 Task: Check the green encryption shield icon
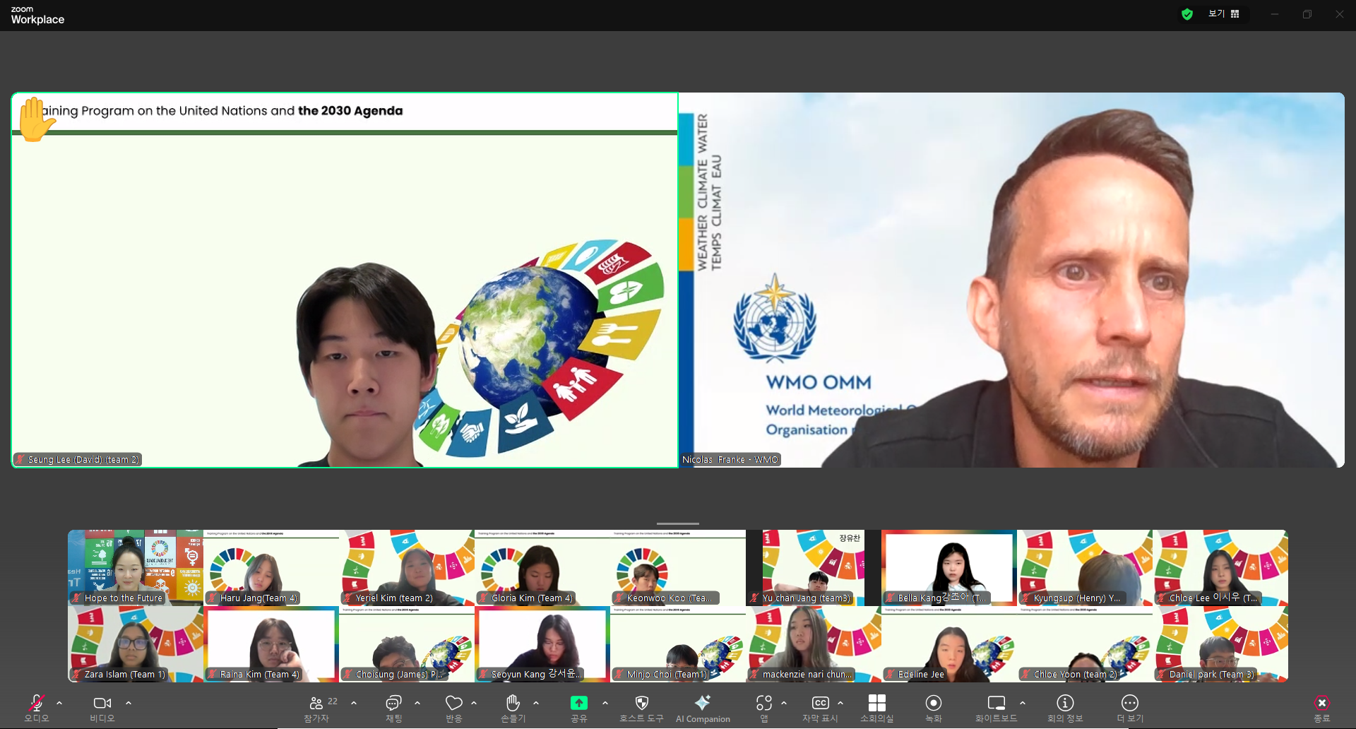click(1187, 14)
